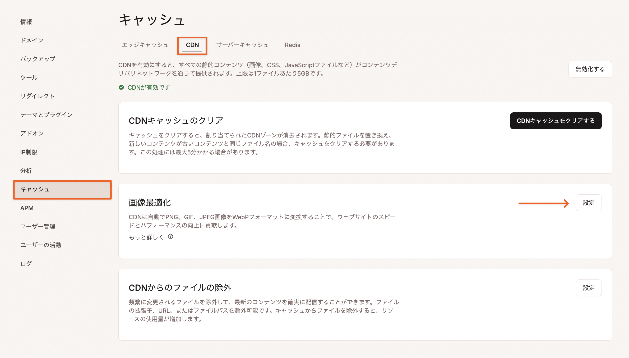Image resolution: width=629 pixels, height=358 pixels.
Task: Navigate to IP制限 in the sidebar
Action: coord(29,152)
